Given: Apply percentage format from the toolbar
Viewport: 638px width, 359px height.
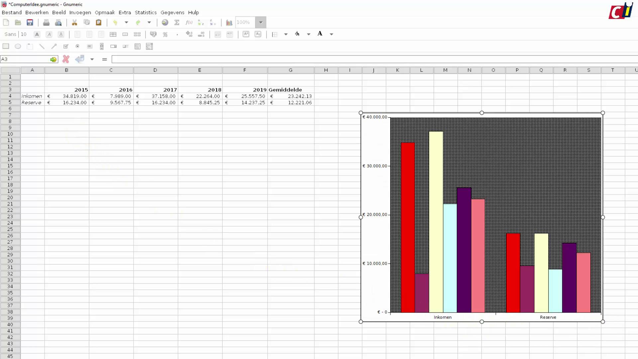Looking at the screenshot, I should [165, 34].
